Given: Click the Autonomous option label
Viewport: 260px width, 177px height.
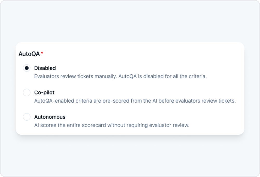Looking at the screenshot, I should (x=50, y=117).
